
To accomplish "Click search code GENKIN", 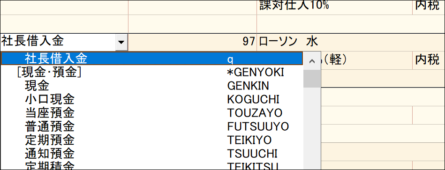I will pyautogui.click(x=249, y=86).
